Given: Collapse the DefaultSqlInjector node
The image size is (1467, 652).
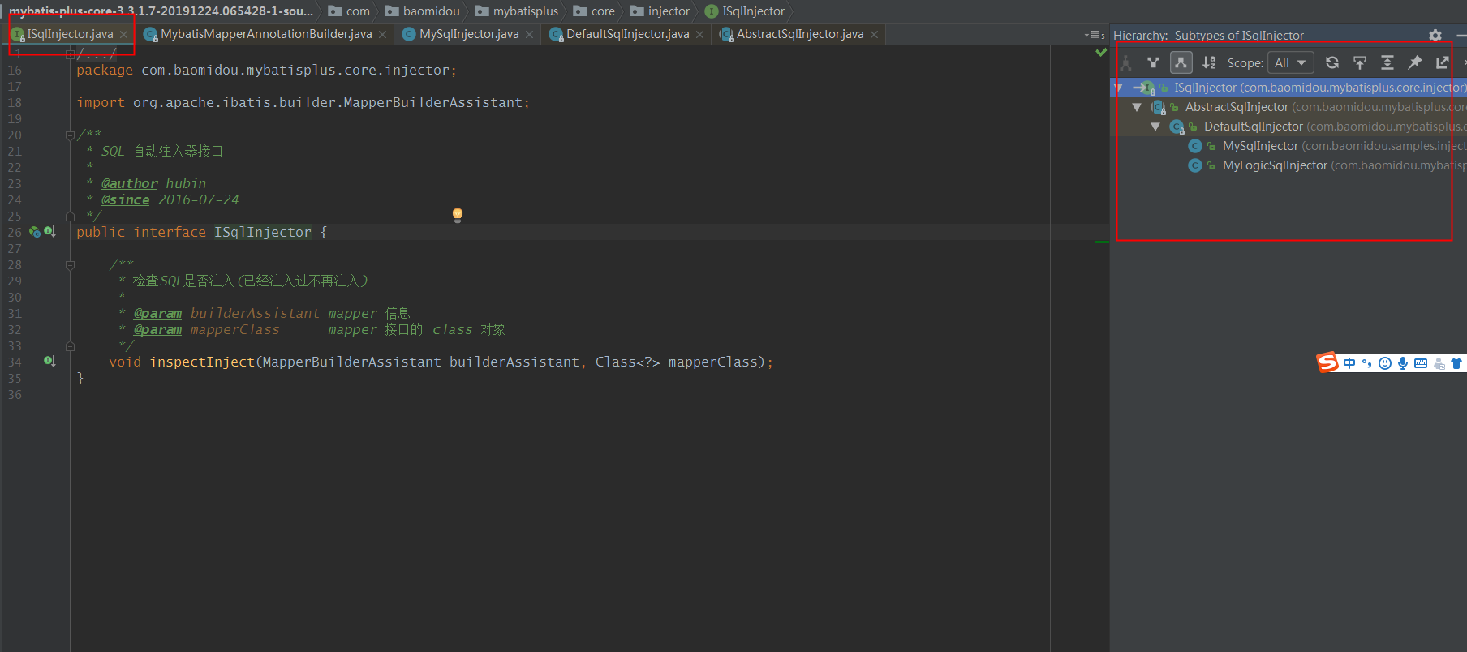Looking at the screenshot, I should click(x=1155, y=127).
